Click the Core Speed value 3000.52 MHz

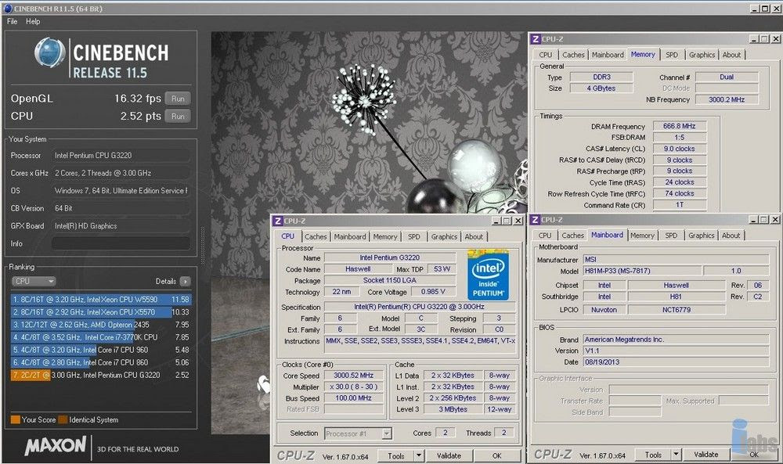(x=354, y=376)
